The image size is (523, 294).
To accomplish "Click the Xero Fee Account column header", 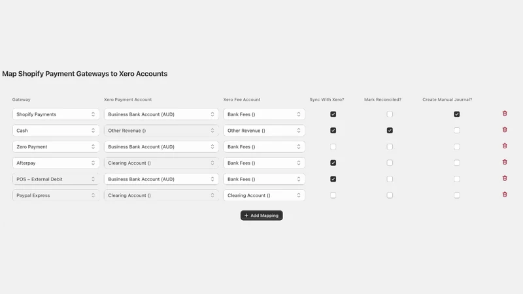I will pyautogui.click(x=242, y=100).
